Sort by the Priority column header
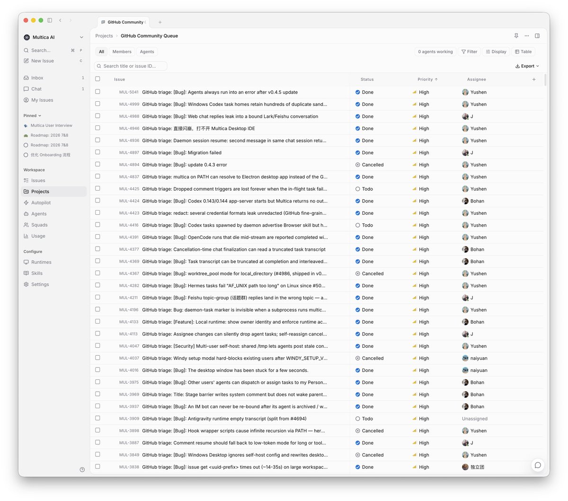 427,79
